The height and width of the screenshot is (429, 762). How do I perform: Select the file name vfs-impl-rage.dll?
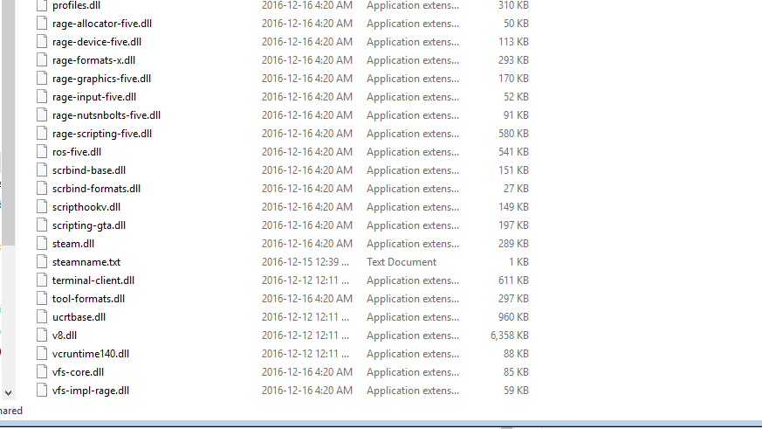[x=91, y=390]
